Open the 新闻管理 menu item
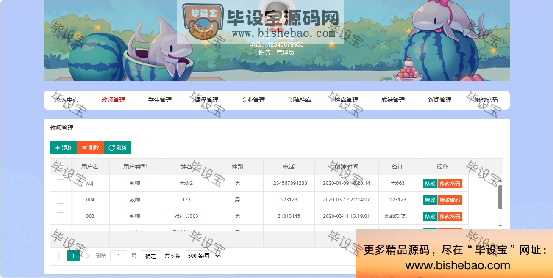553x278 pixels. [439, 100]
